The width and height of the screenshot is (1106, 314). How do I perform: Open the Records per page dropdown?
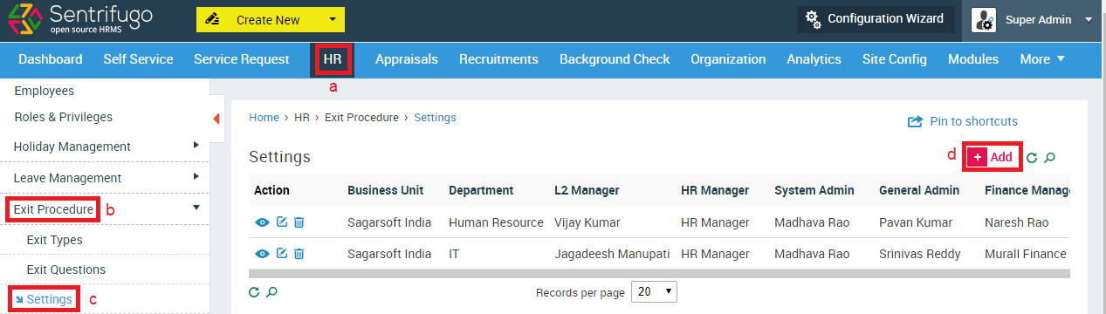[655, 291]
